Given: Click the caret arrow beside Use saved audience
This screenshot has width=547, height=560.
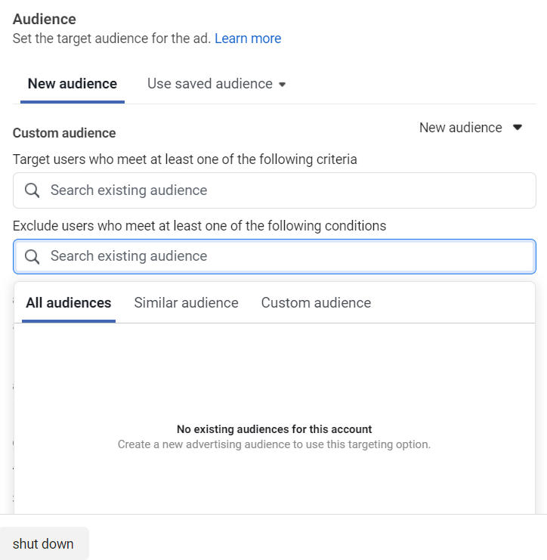Looking at the screenshot, I should 283,84.
